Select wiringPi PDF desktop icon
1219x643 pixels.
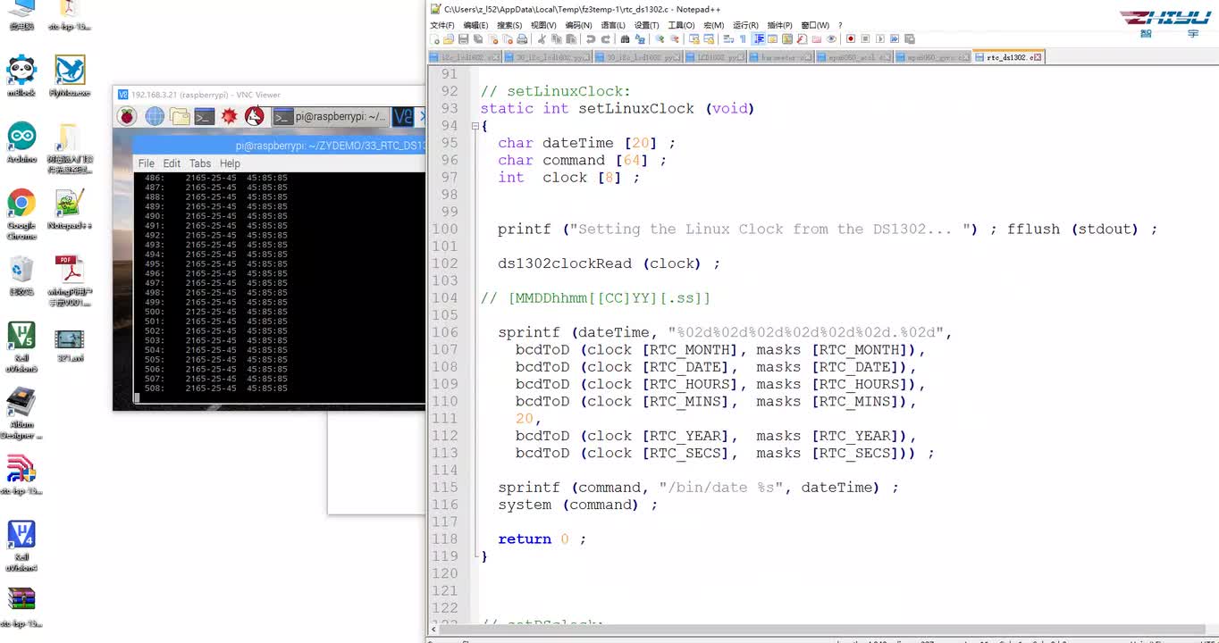click(70, 280)
